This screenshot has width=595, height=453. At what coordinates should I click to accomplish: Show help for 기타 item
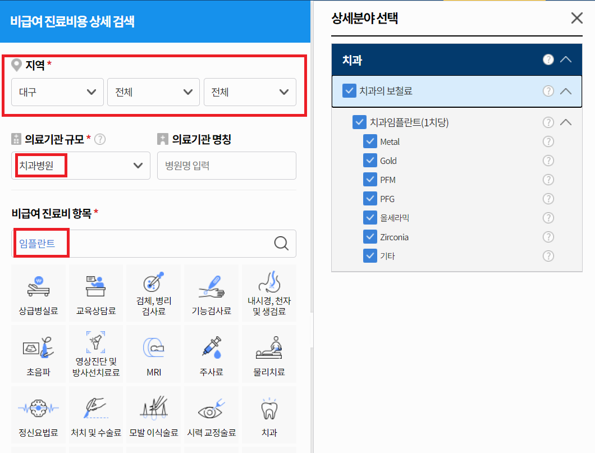(548, 256)
